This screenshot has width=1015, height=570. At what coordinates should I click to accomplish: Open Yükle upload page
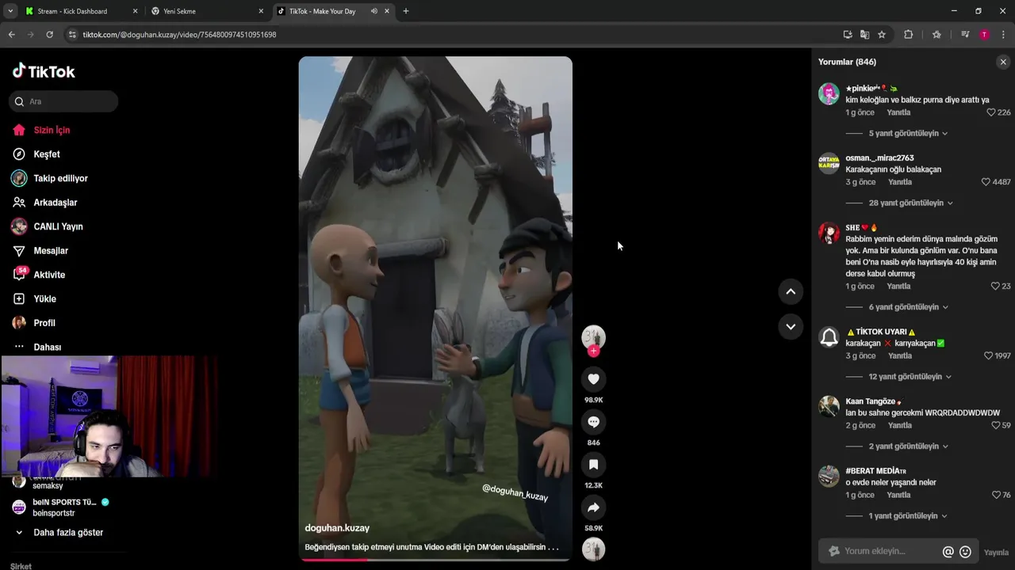pos(44,299)
